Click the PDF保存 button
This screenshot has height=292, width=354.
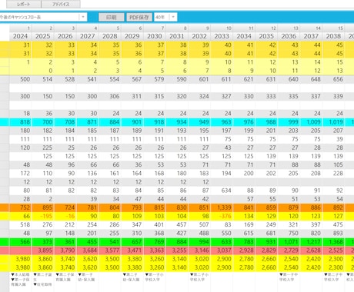139,17
